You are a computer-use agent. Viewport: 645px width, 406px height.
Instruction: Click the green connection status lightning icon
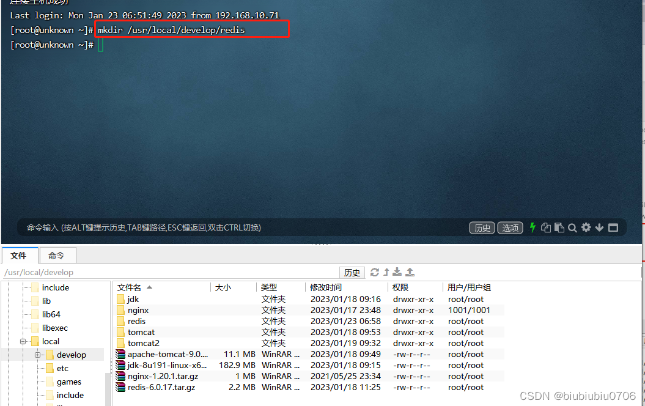(532, 227)
